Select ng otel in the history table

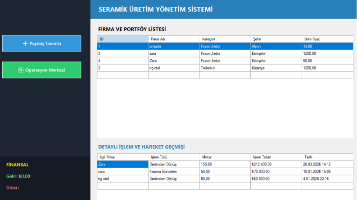(123, 178)
